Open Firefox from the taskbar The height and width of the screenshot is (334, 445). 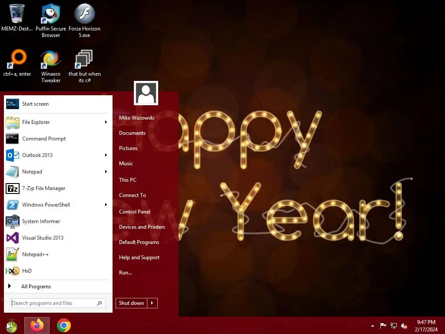point(37,325)
